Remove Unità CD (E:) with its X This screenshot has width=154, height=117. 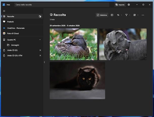[40, 50]
